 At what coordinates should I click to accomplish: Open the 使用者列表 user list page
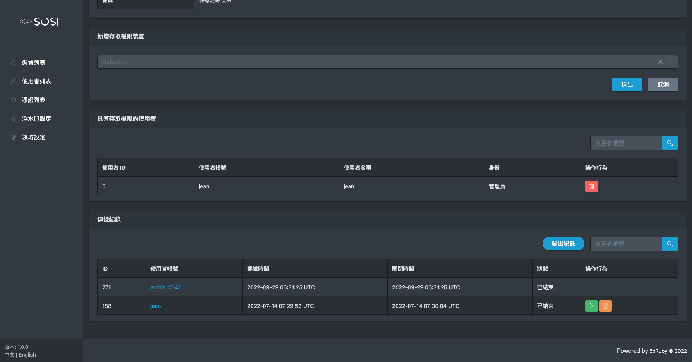click(x=36, y=81)
